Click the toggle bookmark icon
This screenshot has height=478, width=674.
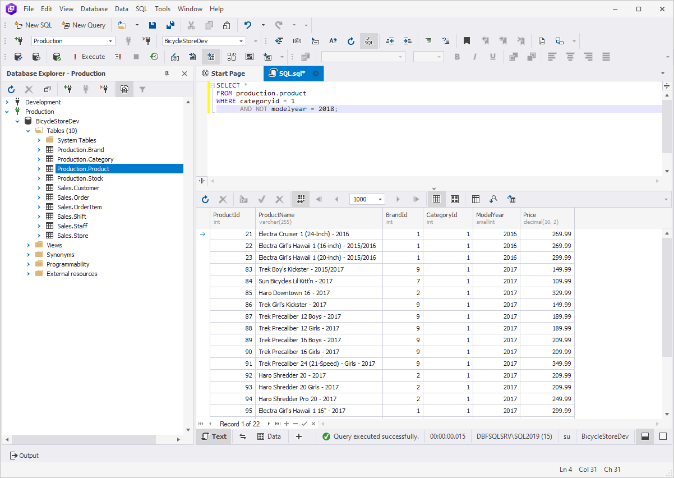[x=467, y=41]
